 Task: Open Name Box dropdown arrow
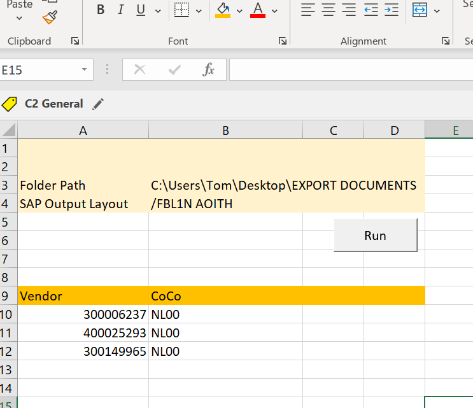[x=84, y=69]
